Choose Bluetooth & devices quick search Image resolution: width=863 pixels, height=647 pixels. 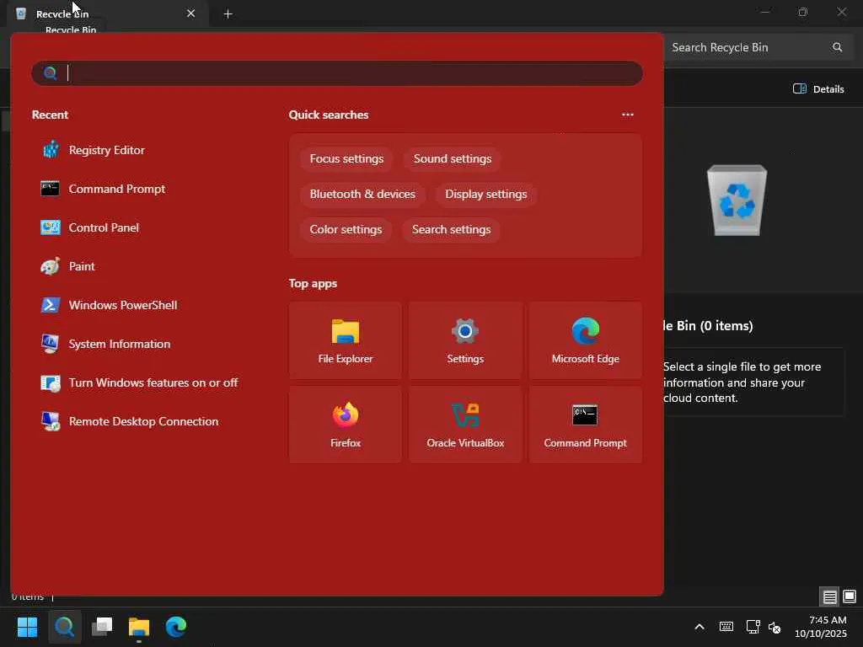(362, 195)
